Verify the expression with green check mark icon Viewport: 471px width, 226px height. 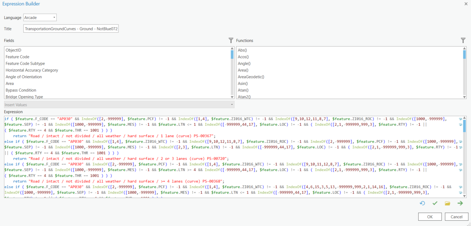435,203
